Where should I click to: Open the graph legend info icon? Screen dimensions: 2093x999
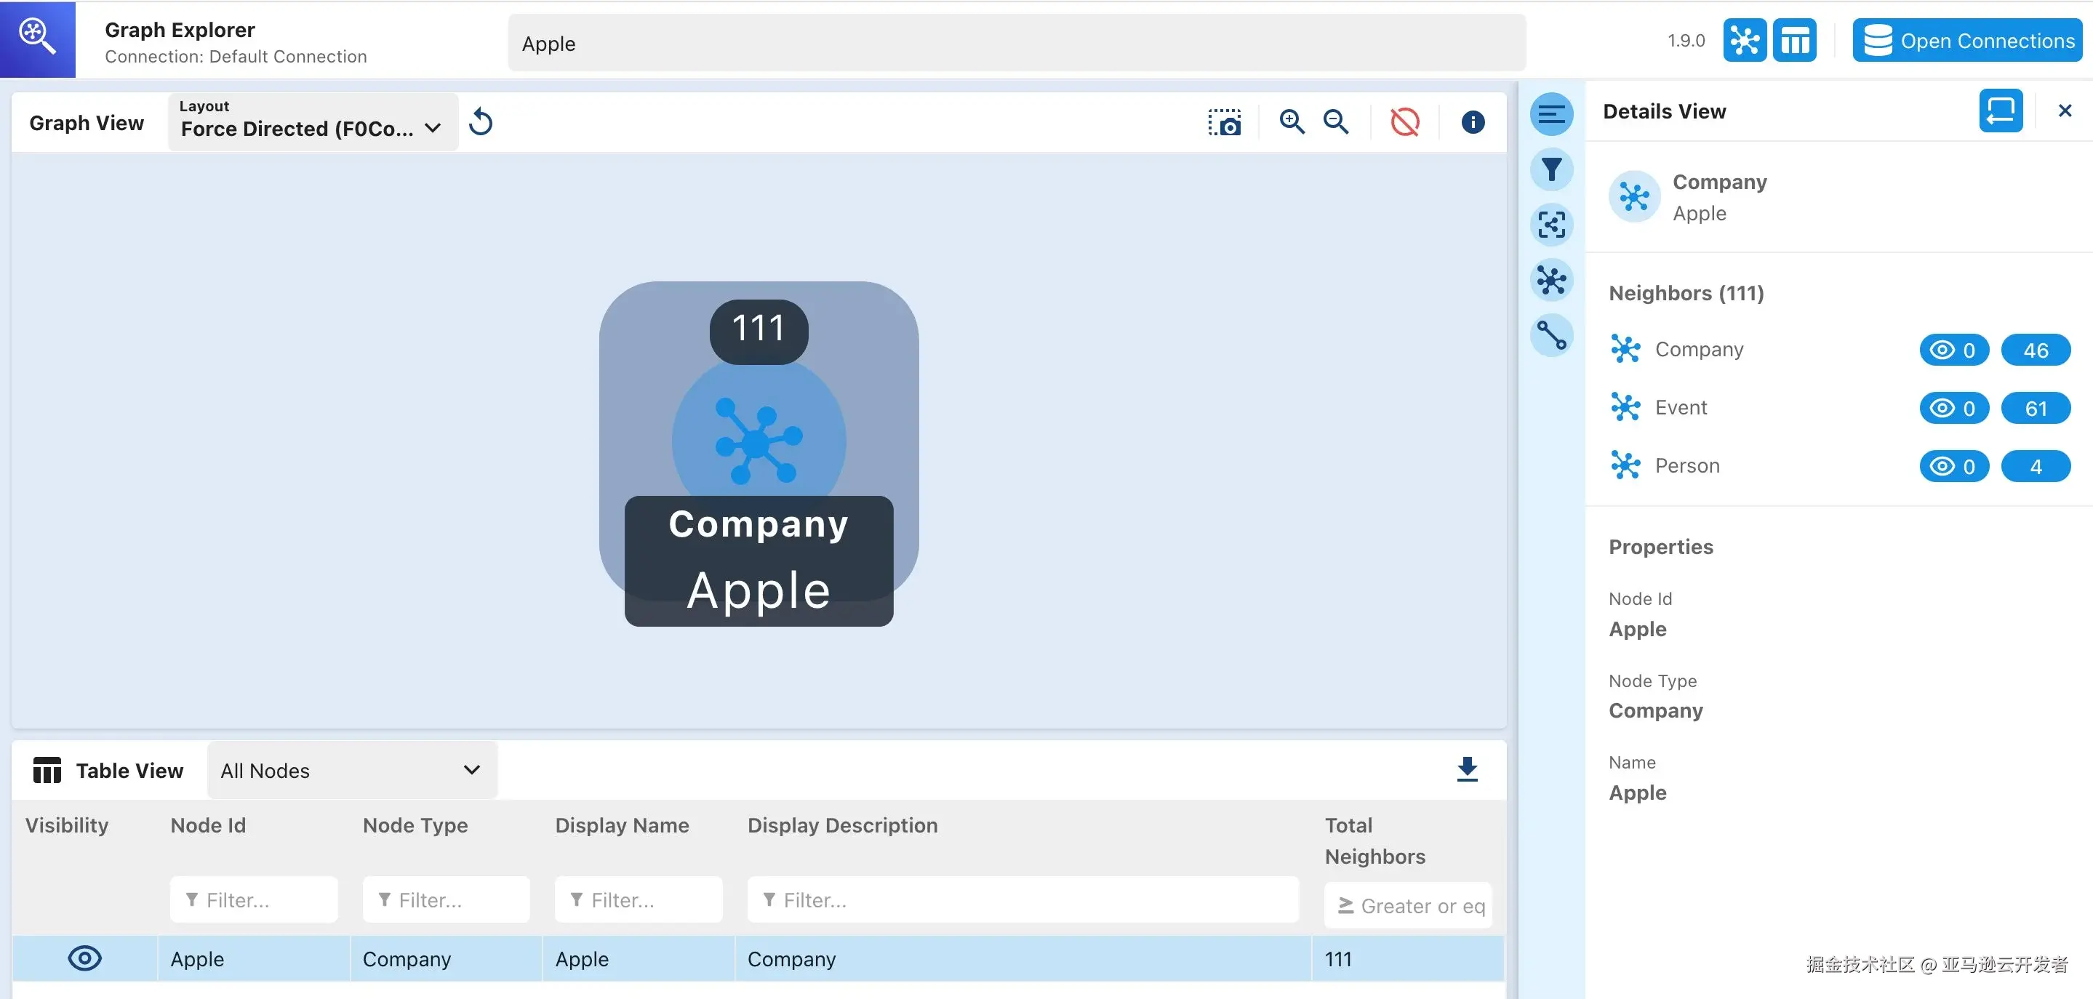tap(1472, 123)
